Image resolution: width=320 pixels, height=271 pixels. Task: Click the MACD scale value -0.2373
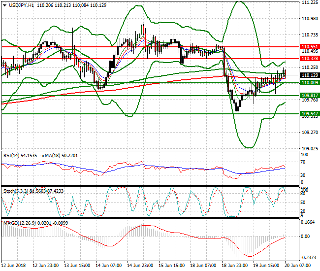pos(309,257)
